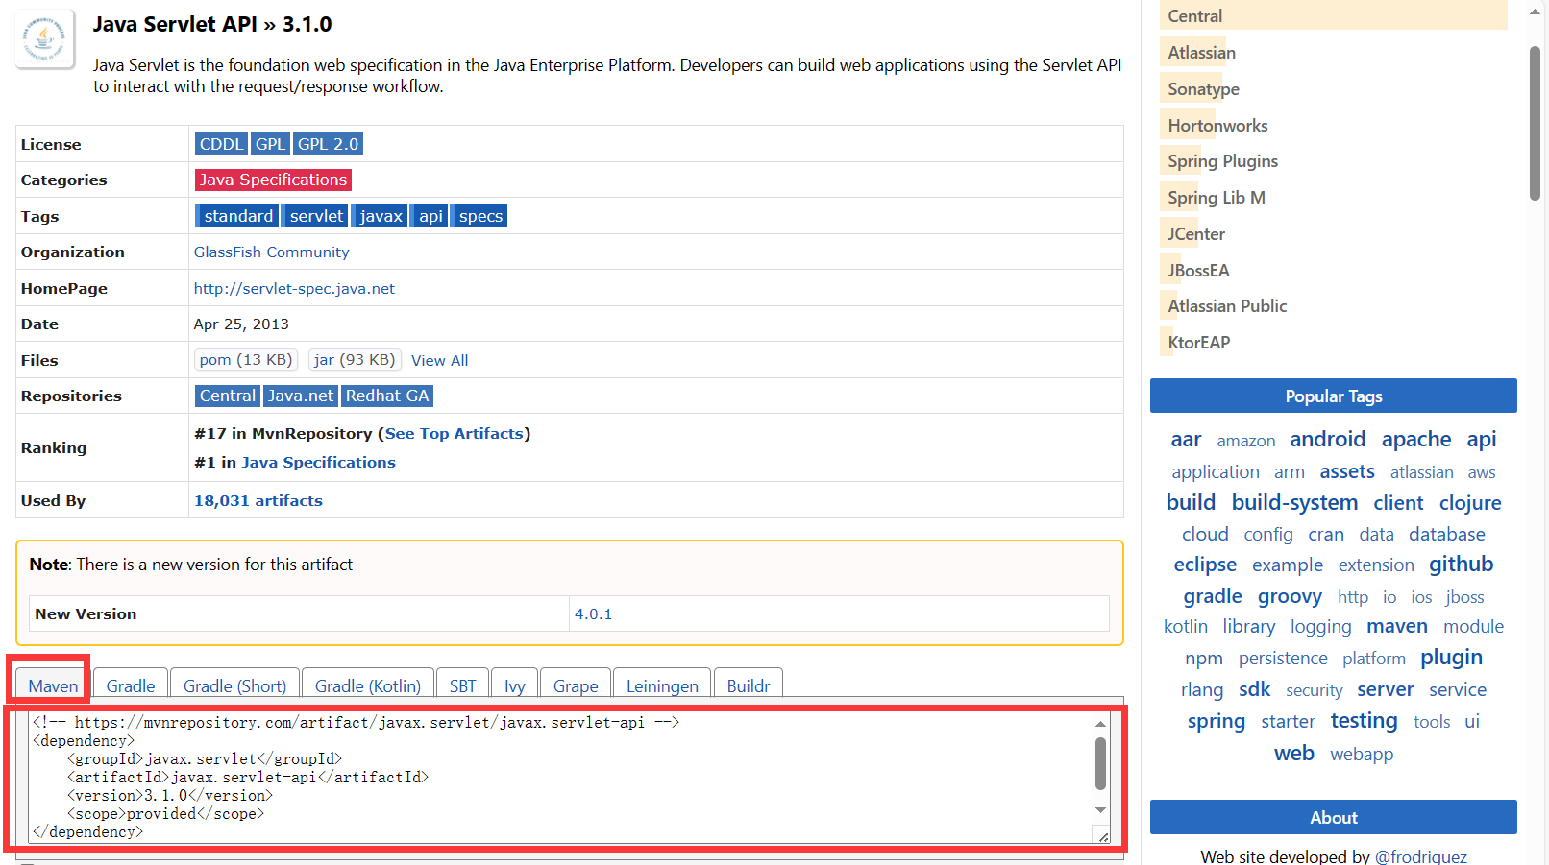Open the Spring Plugins repository link
Image resolution: width=1549 pixels, height=865 pixels.
(x=1222, y=161)
